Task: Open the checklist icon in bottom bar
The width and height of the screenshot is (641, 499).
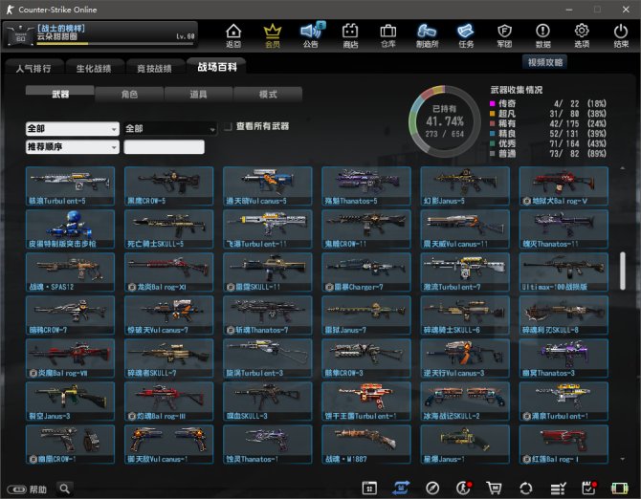Action: click(x=558, y=488)
